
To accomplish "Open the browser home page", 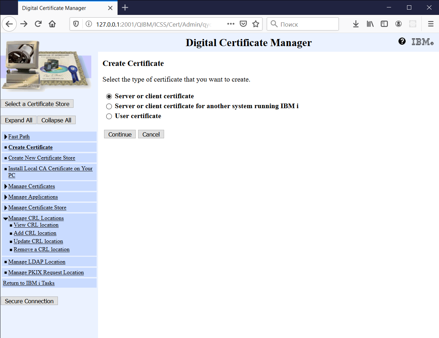I will point(52,24).
